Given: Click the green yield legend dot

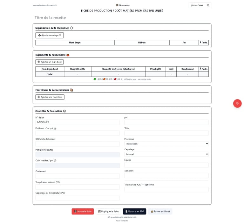Looking at the screenshot, I should coord(95,79).
